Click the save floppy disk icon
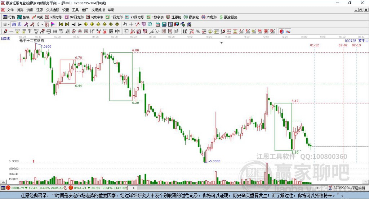The width and height of the screenshot is (369, 199). point(177,24)
